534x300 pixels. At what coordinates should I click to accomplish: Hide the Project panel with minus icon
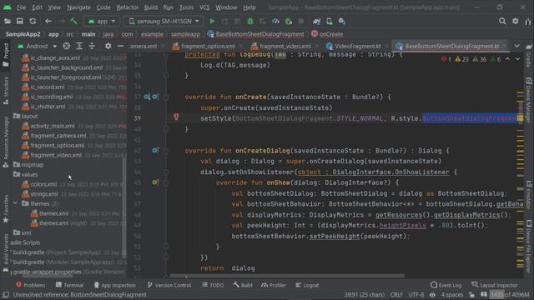click(x=120, y=46)
